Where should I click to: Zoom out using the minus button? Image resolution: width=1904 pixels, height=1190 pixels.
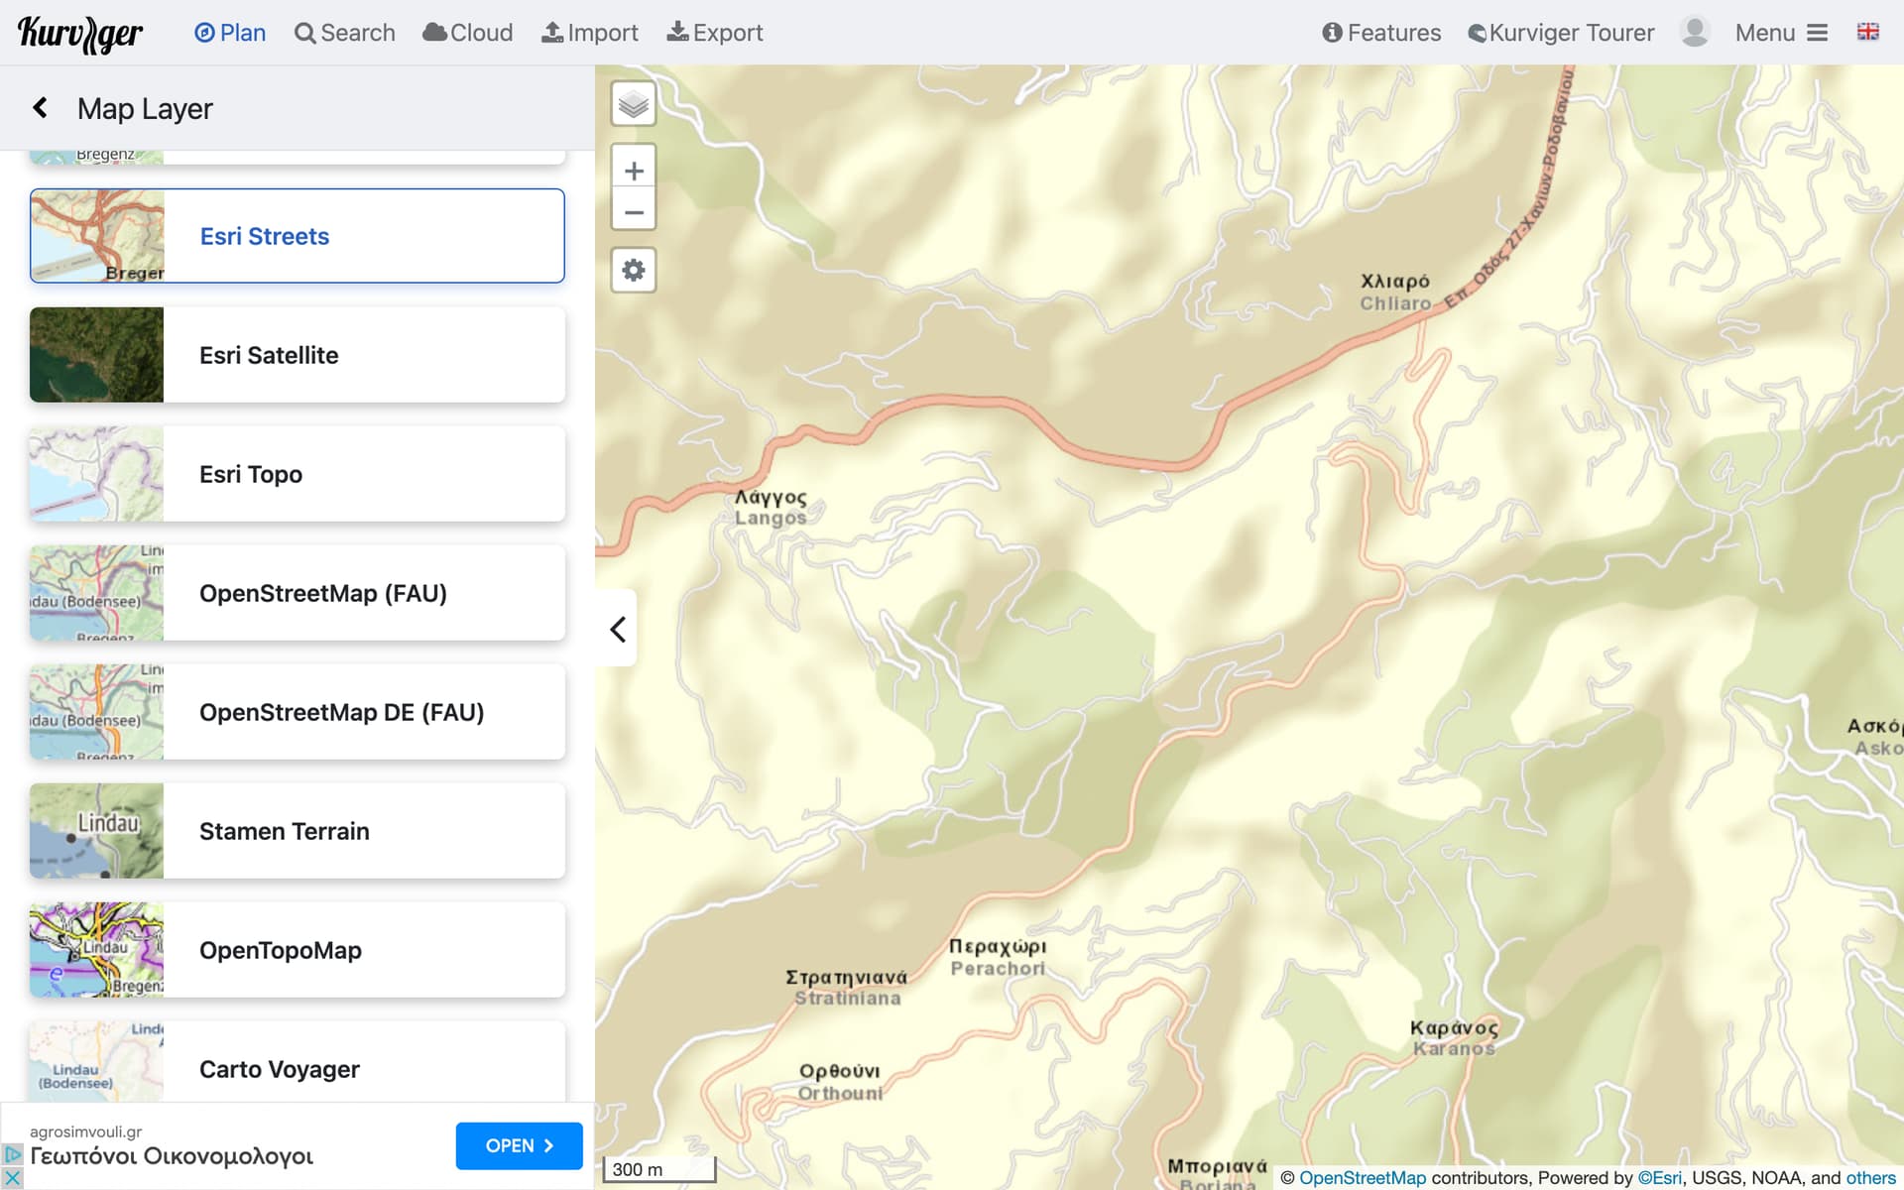point(633,211)
